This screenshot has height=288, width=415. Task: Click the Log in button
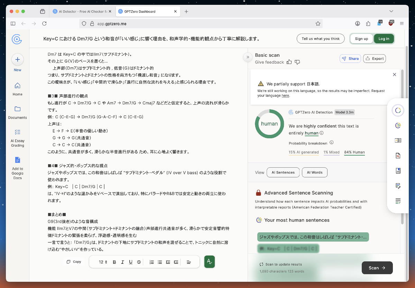384,39
